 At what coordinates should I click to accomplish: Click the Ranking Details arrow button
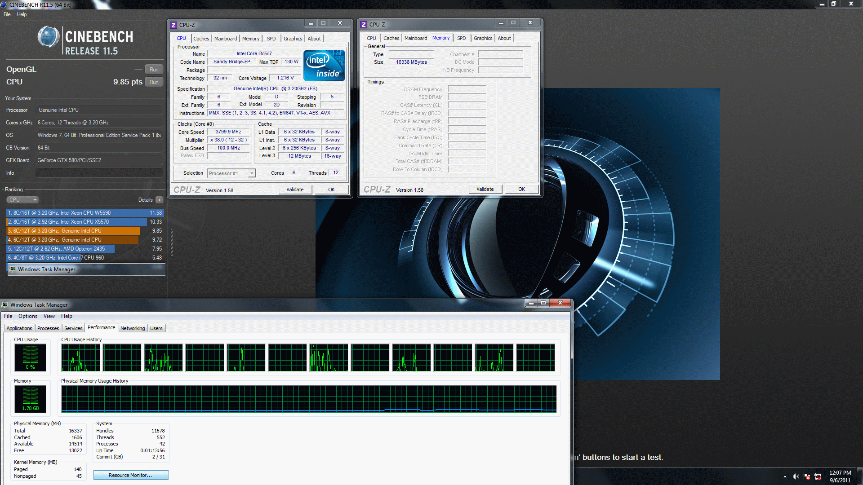(160, 200)
